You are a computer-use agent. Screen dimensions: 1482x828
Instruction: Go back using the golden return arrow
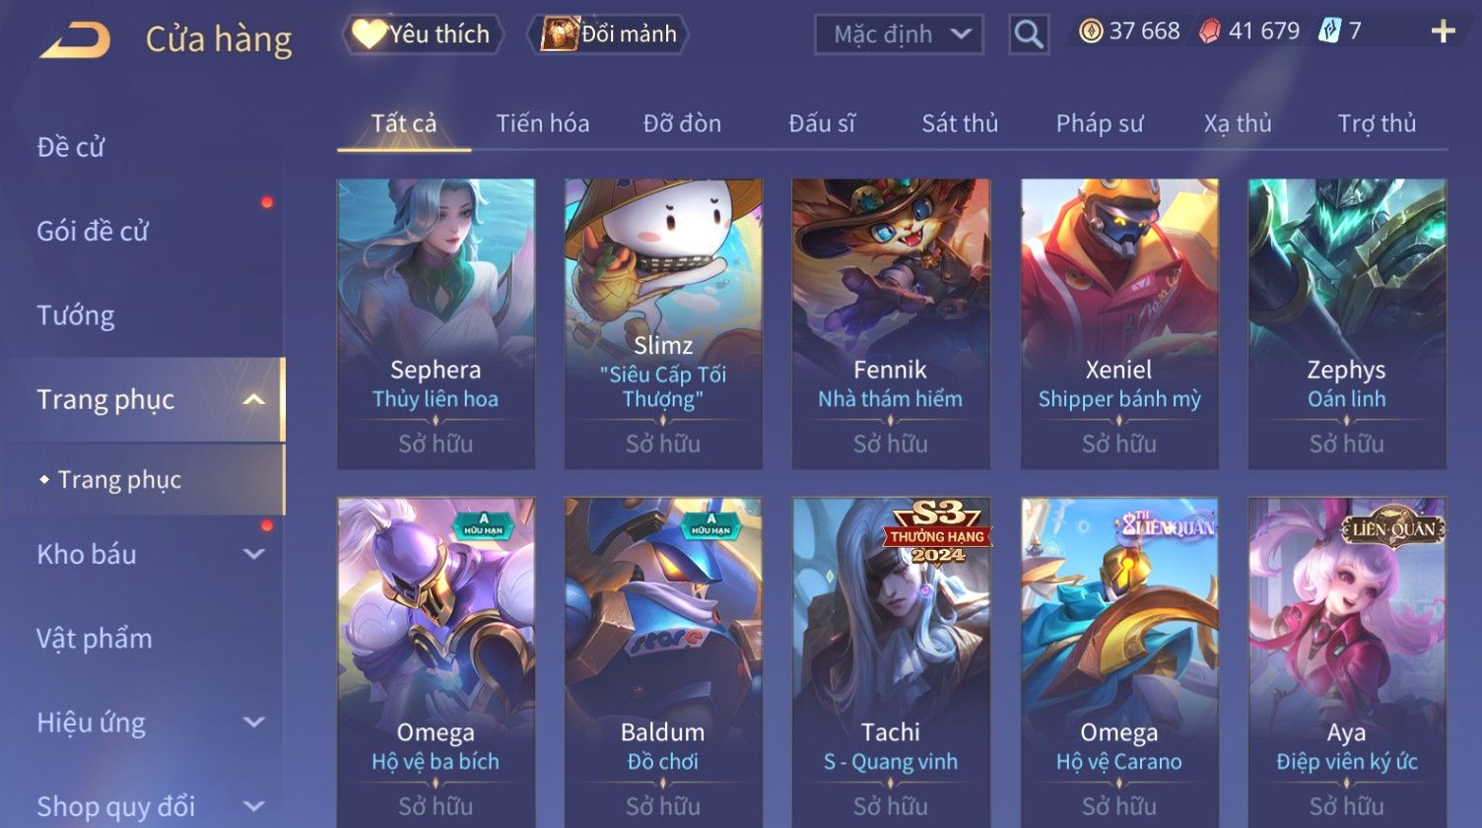75,39
